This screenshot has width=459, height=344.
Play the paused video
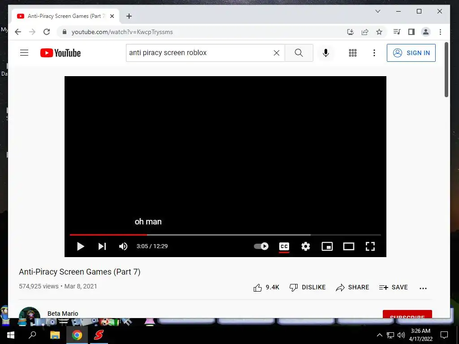pyautogui.click(x=81, y=246)
